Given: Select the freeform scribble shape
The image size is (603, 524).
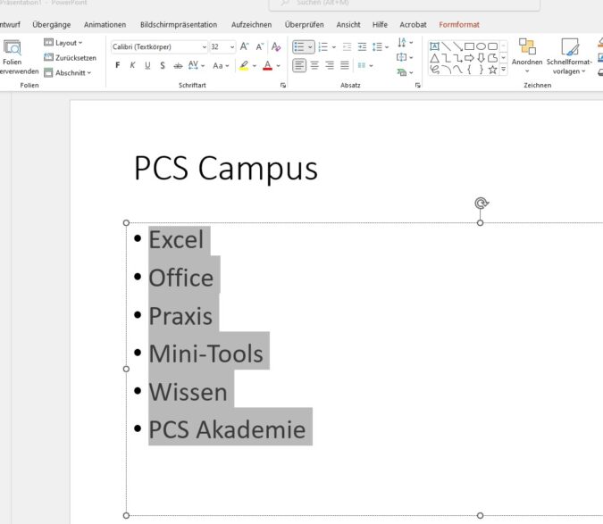Looking at the screenshot, I should pos(434,70).
